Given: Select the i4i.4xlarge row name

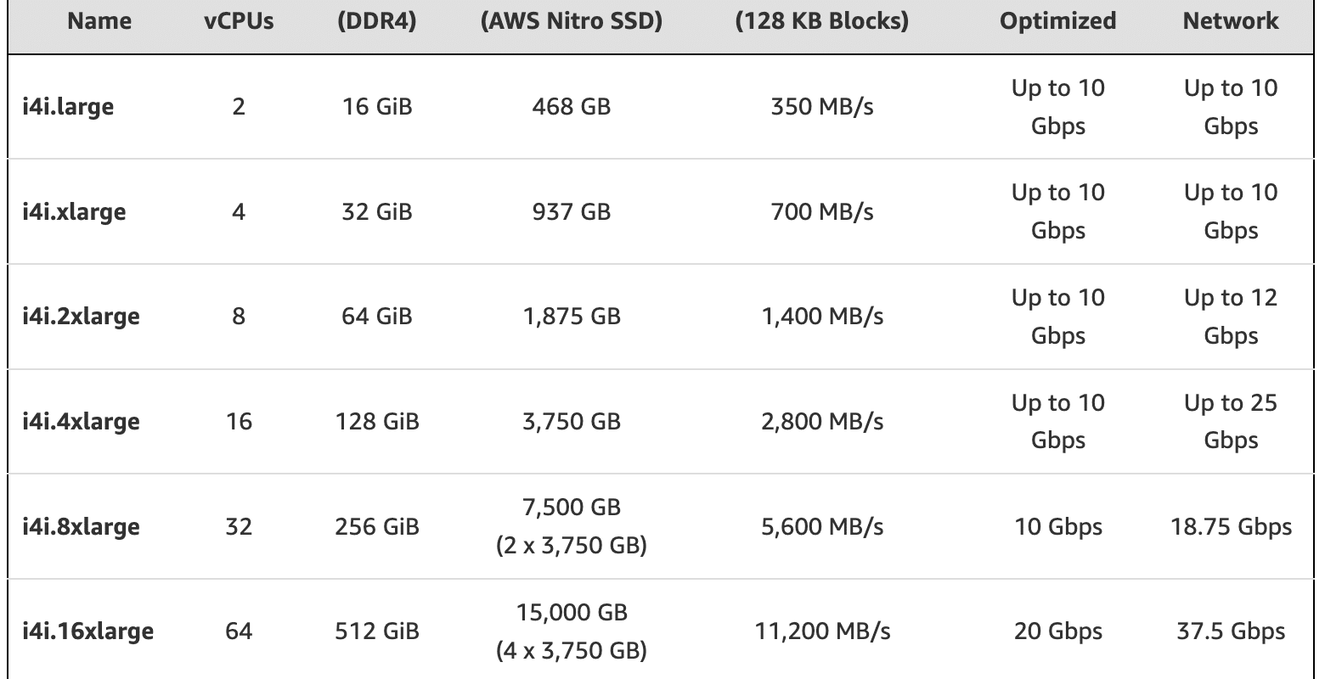Looking at the screenshot, I should (x=81, y=422).
